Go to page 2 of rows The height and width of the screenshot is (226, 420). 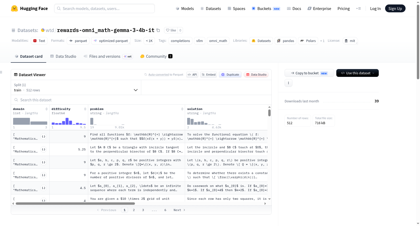134,210
